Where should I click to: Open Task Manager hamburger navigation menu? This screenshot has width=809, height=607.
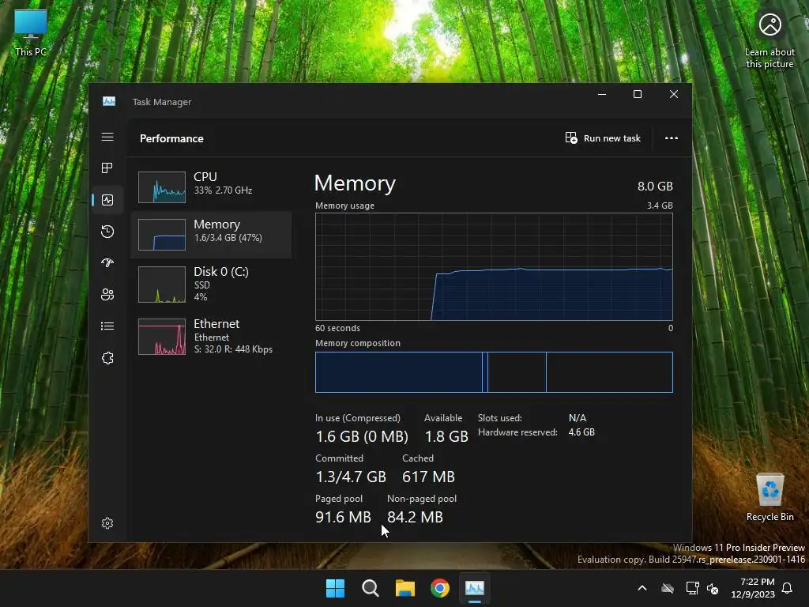[107, 137]
